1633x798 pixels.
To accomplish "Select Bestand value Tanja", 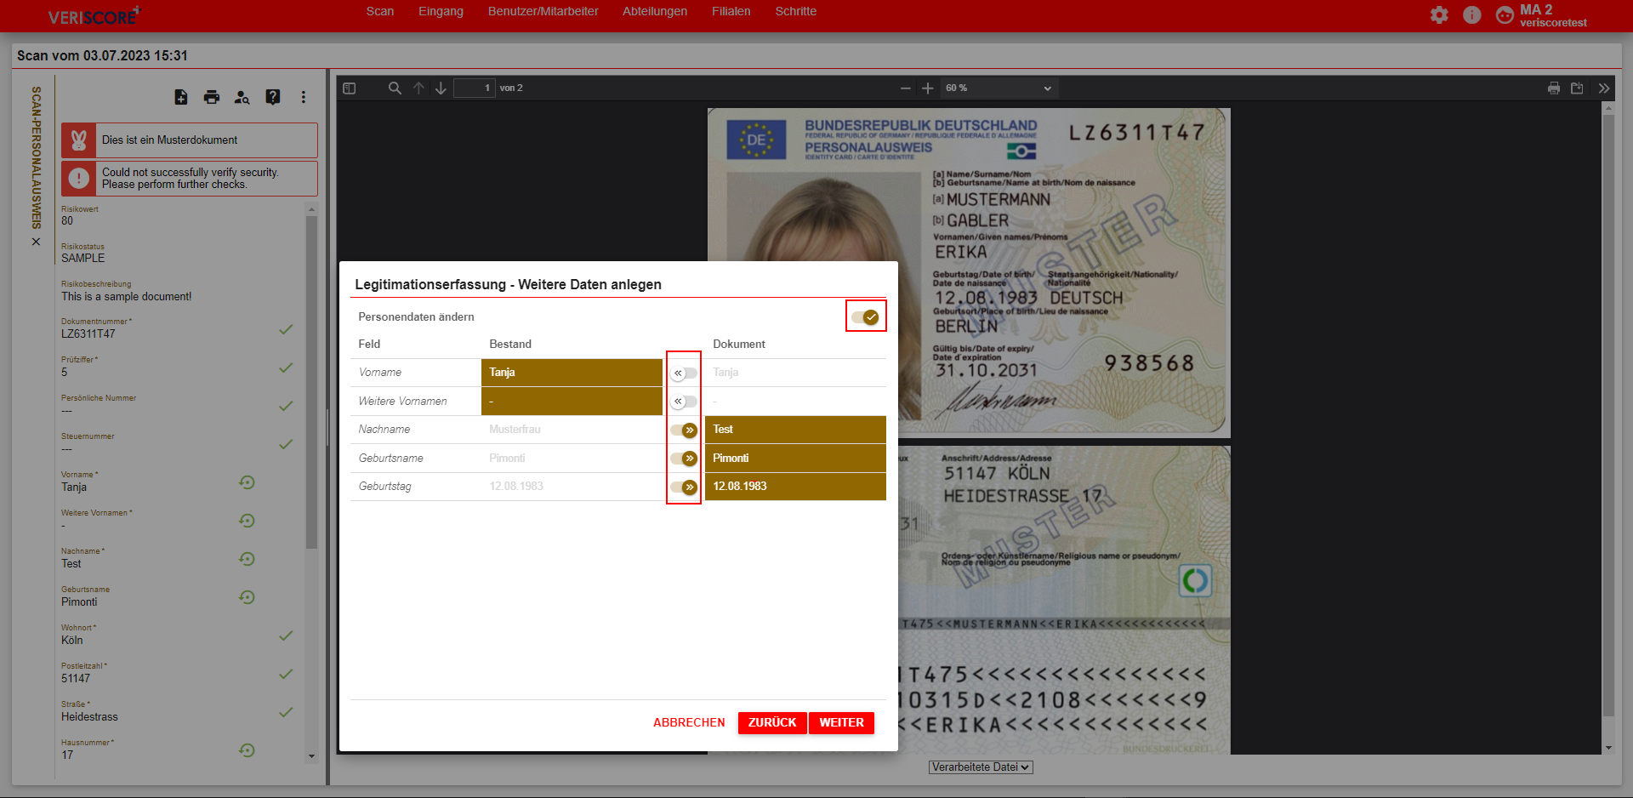I will tap(572, 373).
